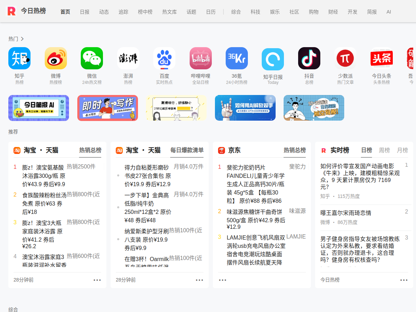Open the 知乎日报 Today icon

pos(273,59)
